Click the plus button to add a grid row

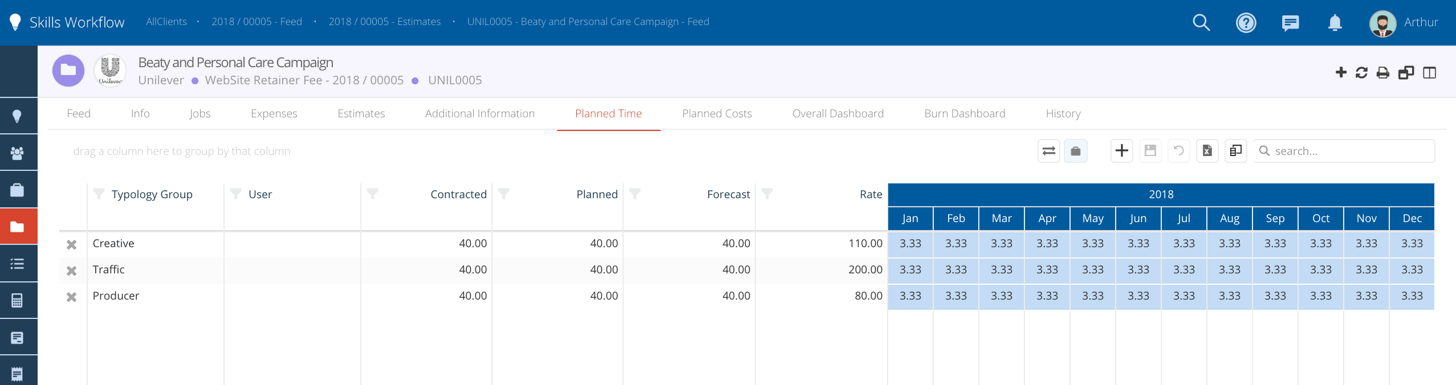coord(1121,151)
